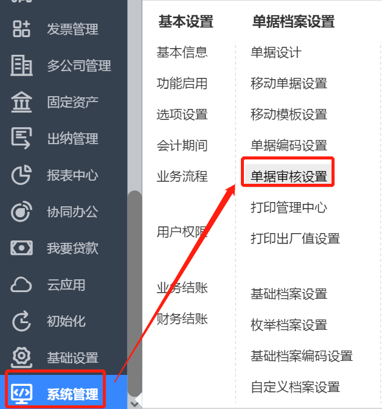Open 会计期间 setting
The height and width of the screenshot is (409, 382).
click(182, 145)
